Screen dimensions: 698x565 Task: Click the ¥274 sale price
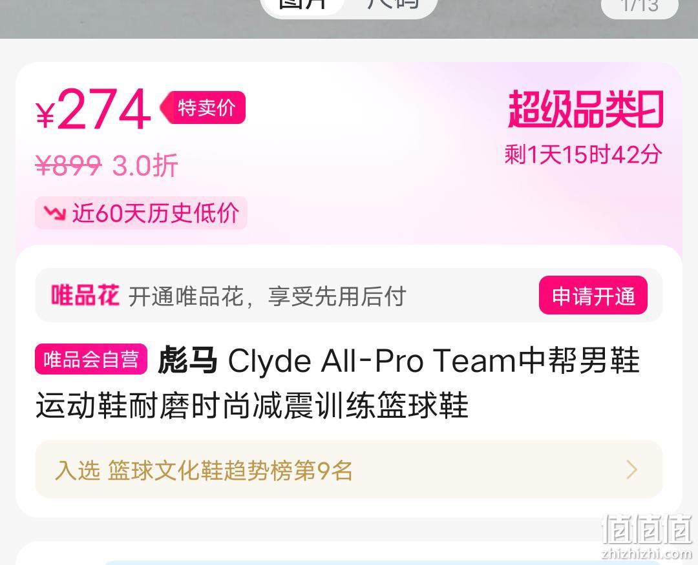point(94,109)
